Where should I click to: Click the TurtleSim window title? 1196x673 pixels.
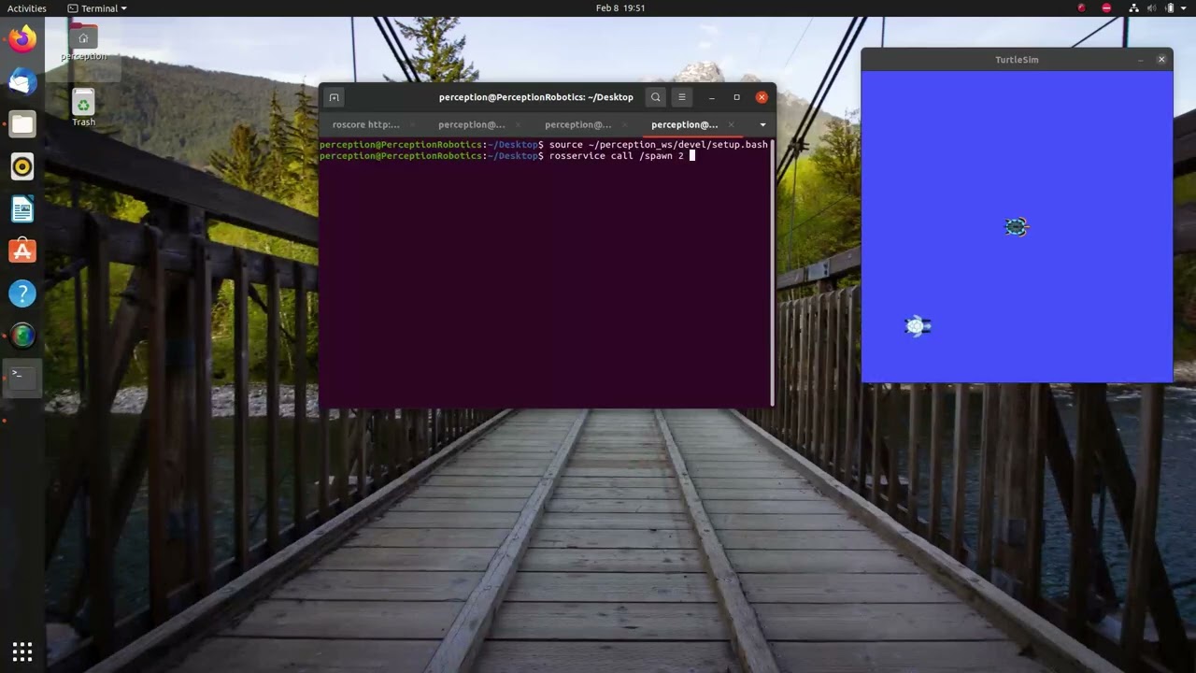coord(1017,60)
